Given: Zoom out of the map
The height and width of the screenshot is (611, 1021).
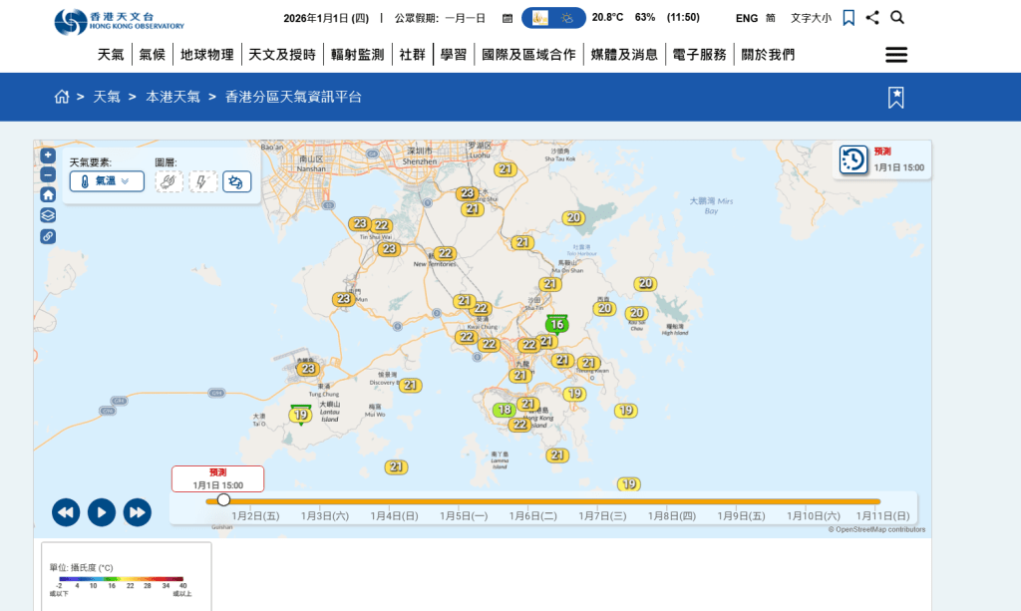Looking at the screenshot, I should [x=48, y=172].
